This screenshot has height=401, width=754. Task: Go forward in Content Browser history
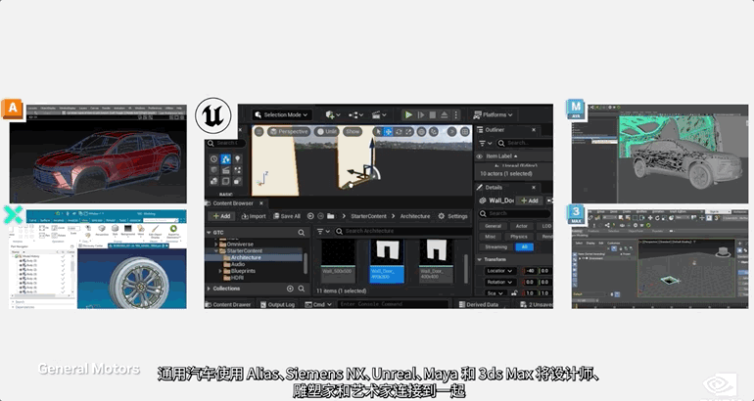click(320, 216)
